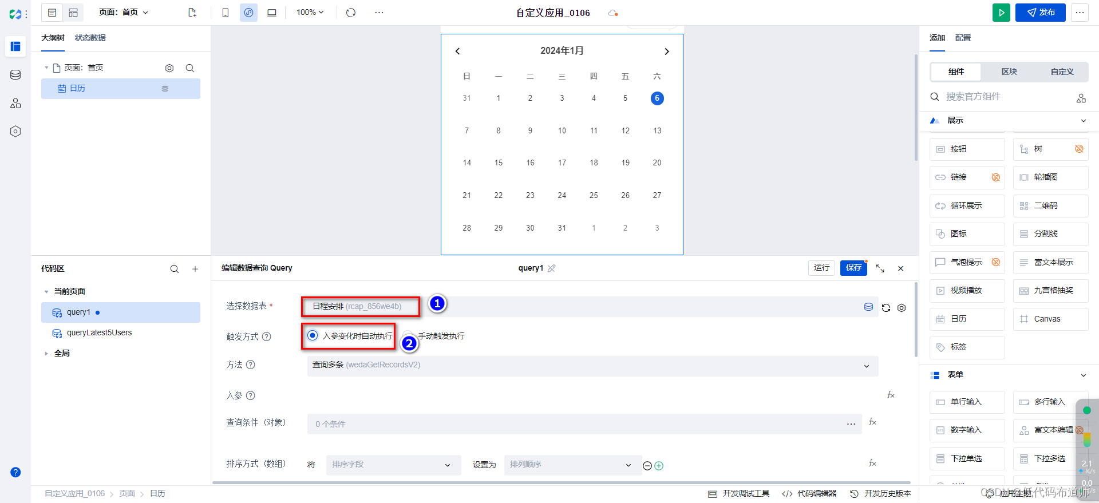Open the 方法 查询多条 dropdown
Image resolution: width=1099 pixels, height=503 pixels.
point(592,366)
